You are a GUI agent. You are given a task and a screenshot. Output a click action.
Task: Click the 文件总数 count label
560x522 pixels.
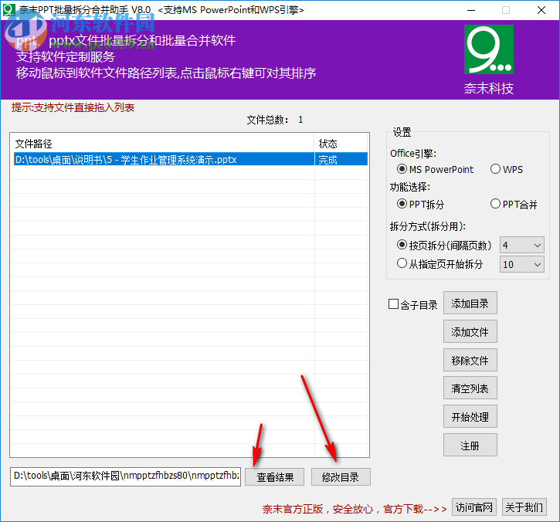point(275,120)
